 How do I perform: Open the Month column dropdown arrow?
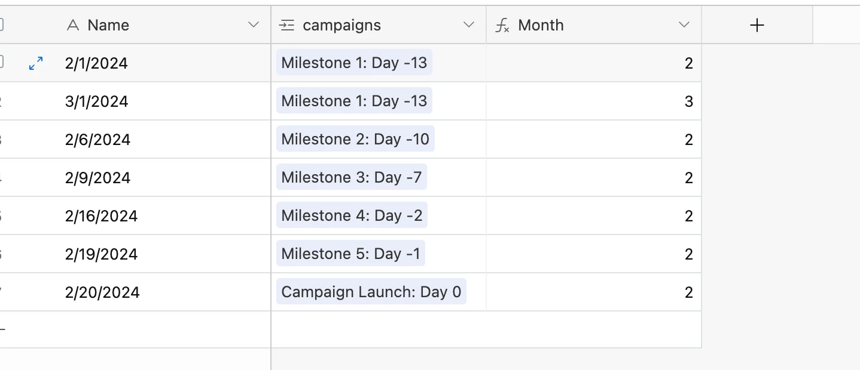pos(684,25)
